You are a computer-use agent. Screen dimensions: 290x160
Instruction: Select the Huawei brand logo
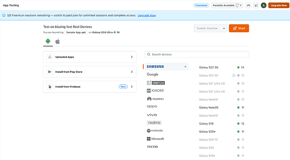point(155,99)
